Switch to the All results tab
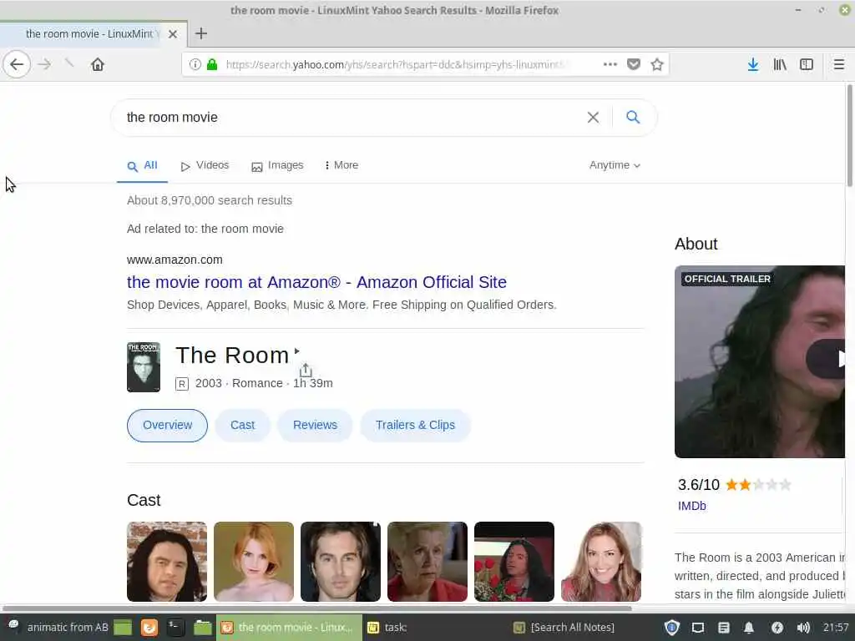This screenshot has width=855, height=641. (x=142, y=166)
